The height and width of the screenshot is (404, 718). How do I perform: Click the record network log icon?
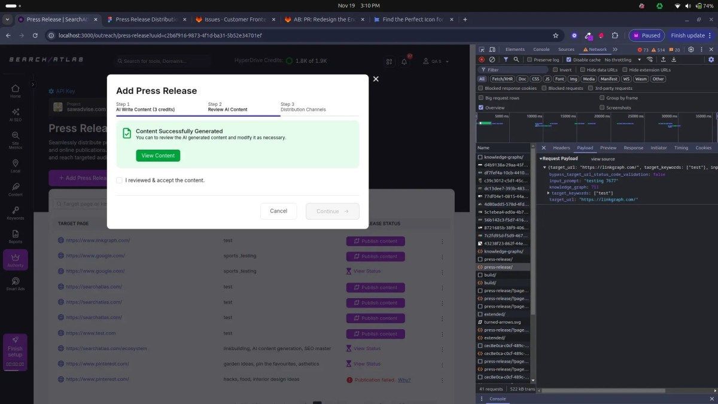pos(482,60)
